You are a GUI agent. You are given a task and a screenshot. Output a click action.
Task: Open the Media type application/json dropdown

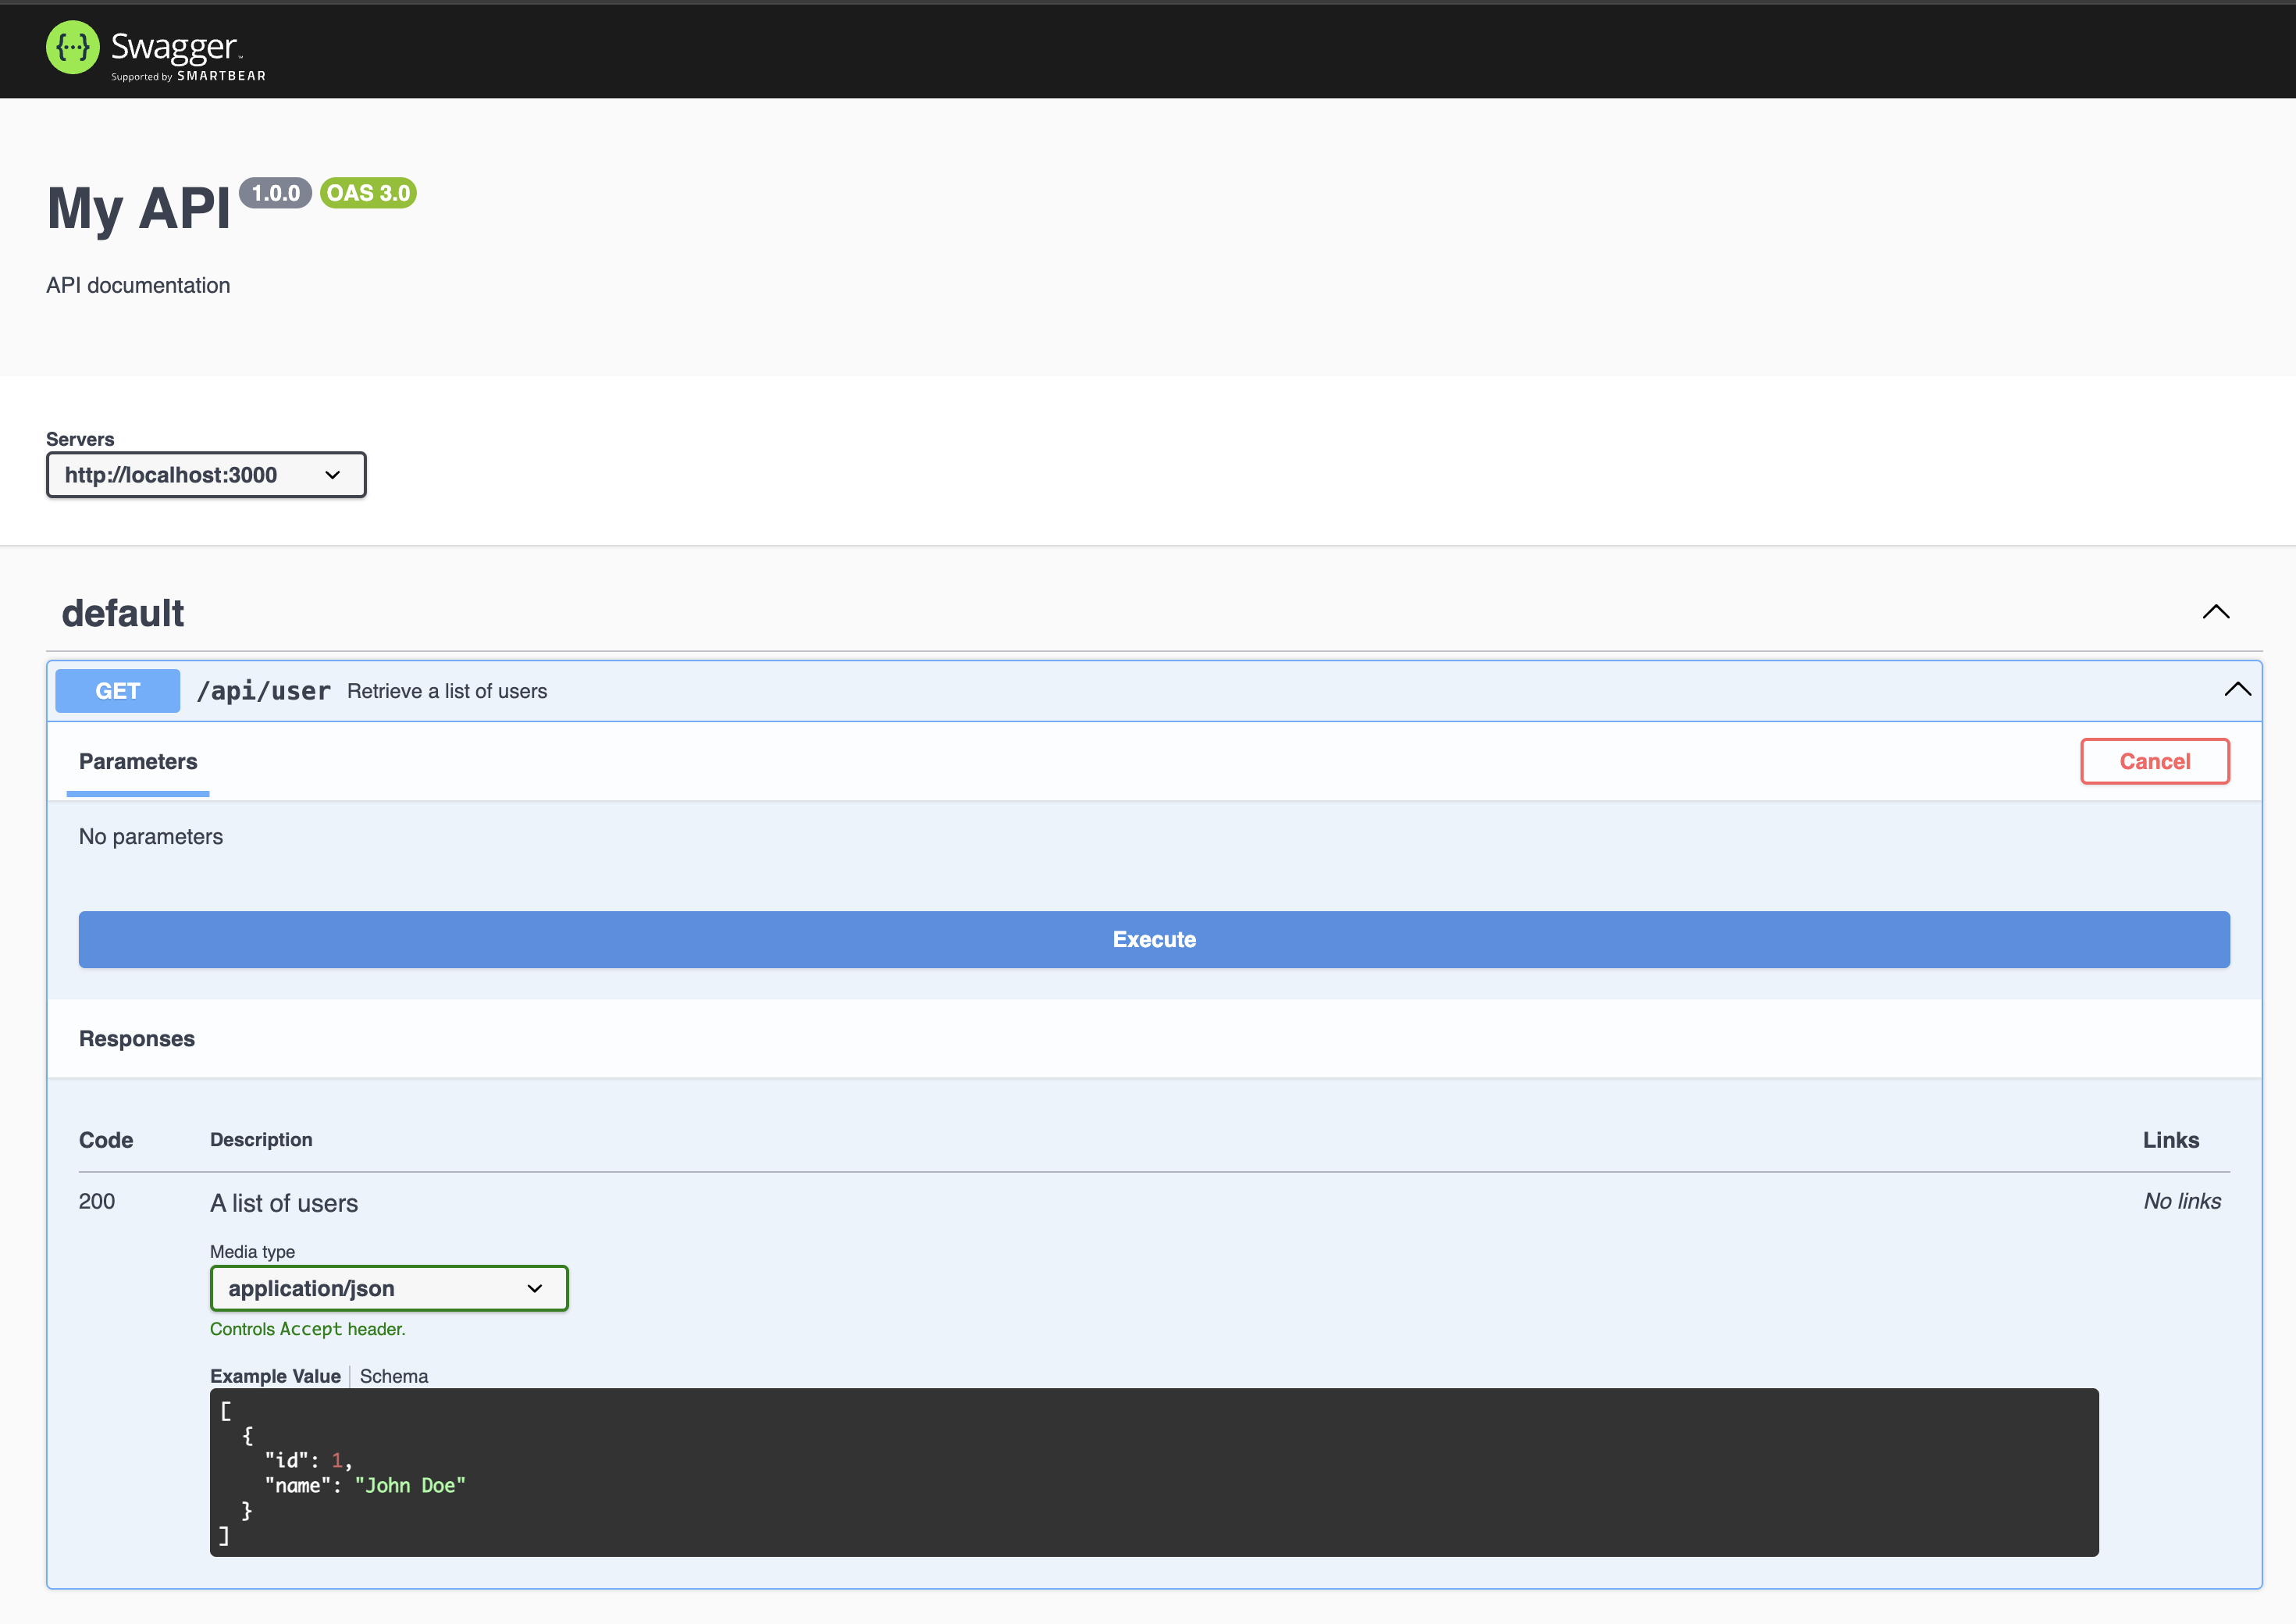coord(388,1288)
